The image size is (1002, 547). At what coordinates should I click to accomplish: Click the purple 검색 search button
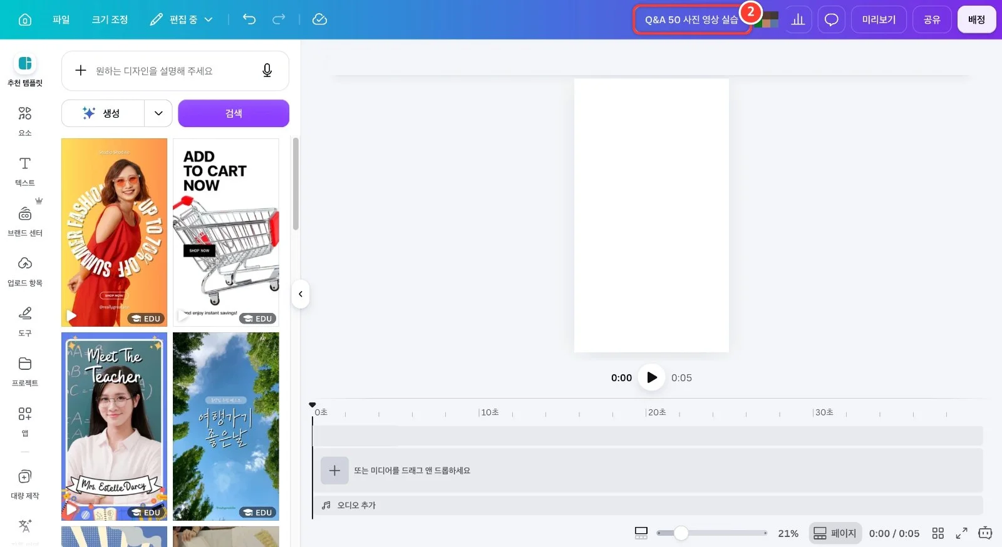(x=234, y=113)
